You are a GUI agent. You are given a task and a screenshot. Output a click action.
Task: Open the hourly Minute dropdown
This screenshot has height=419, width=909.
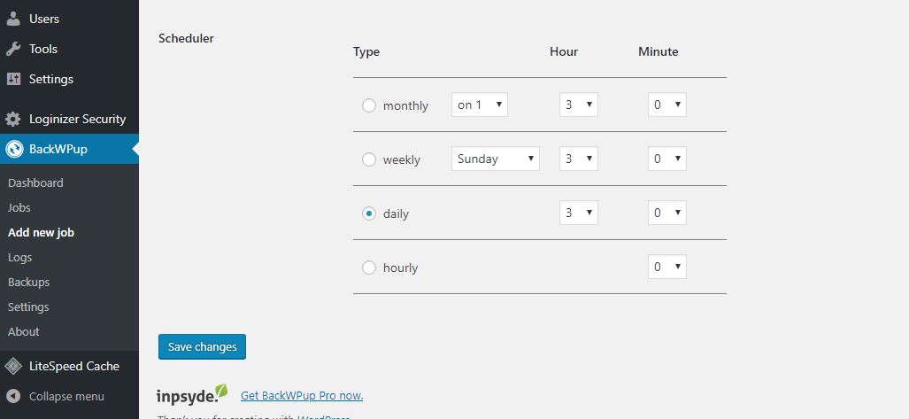pyautogui.click(x=667, y=267)
